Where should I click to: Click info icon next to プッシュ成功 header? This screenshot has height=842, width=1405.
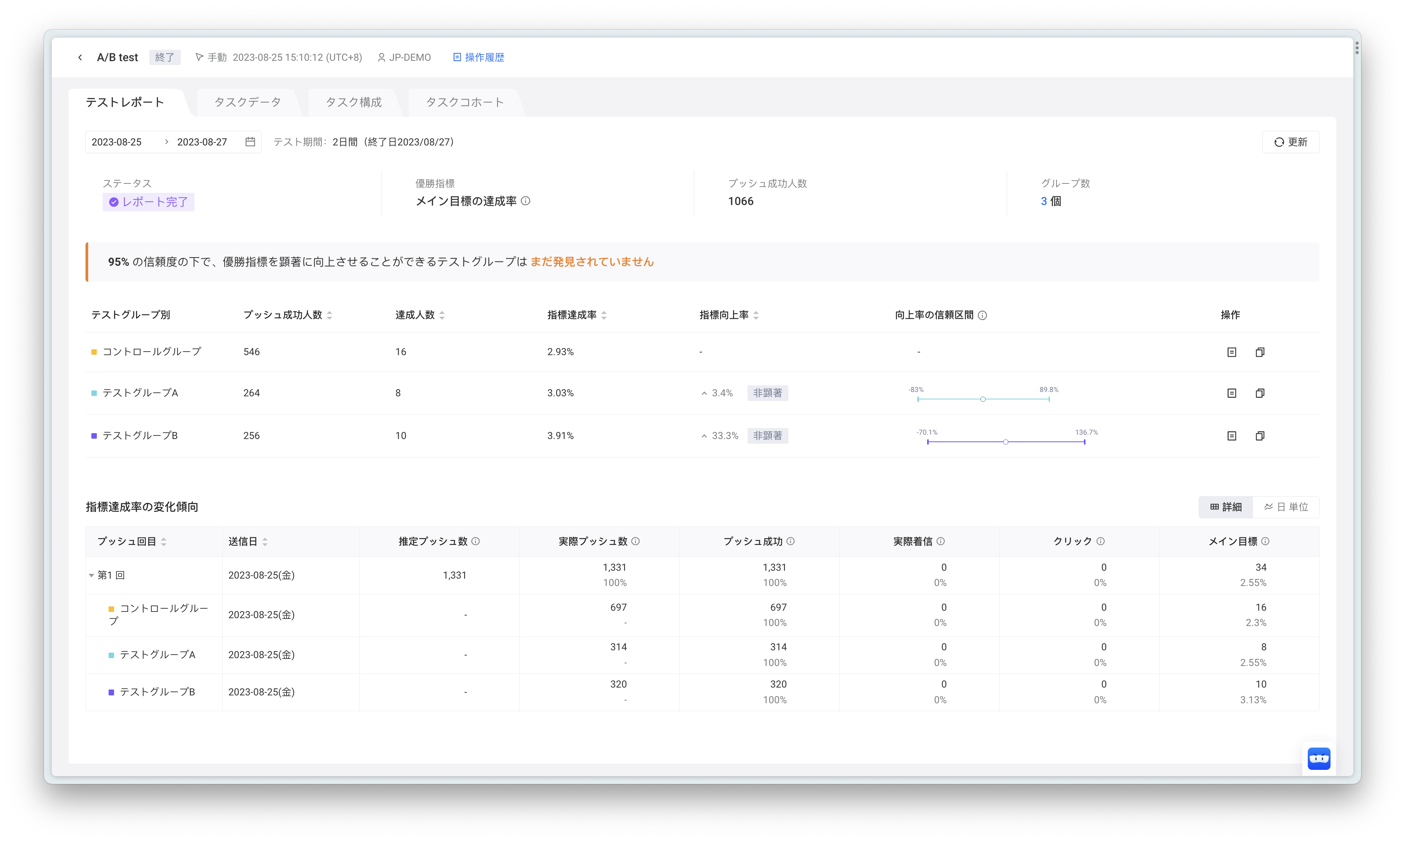tap(790, 541)
